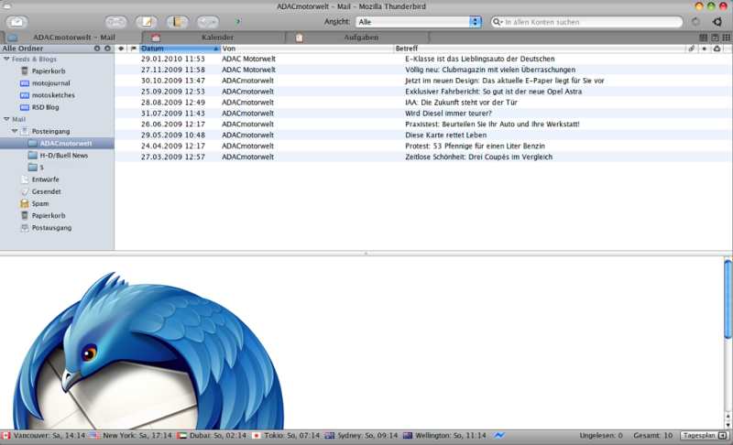The image size is (733, 445).
Task: Click the junk status column header icon
Action: [x=717, y=49]
